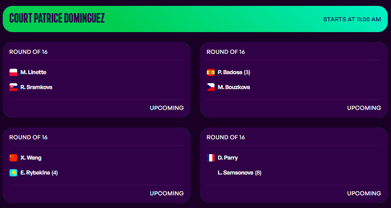
Task: Open R. Sramkova player profile
Action: pos(36,87)
